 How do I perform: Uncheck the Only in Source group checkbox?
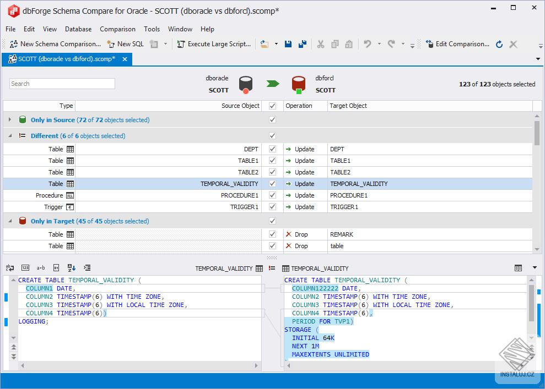272,120
